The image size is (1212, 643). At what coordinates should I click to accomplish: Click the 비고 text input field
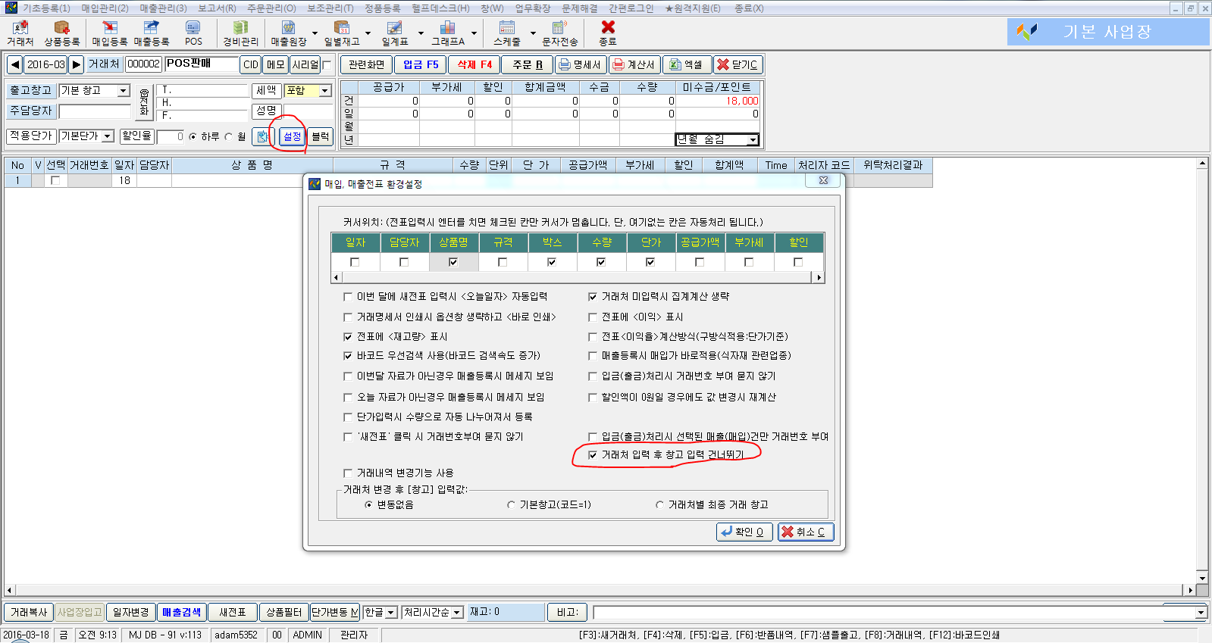(x=893, y=613)
